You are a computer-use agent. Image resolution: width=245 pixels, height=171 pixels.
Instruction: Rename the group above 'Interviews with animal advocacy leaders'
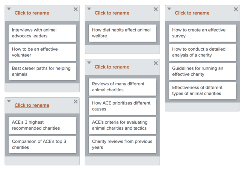[32, 13]
